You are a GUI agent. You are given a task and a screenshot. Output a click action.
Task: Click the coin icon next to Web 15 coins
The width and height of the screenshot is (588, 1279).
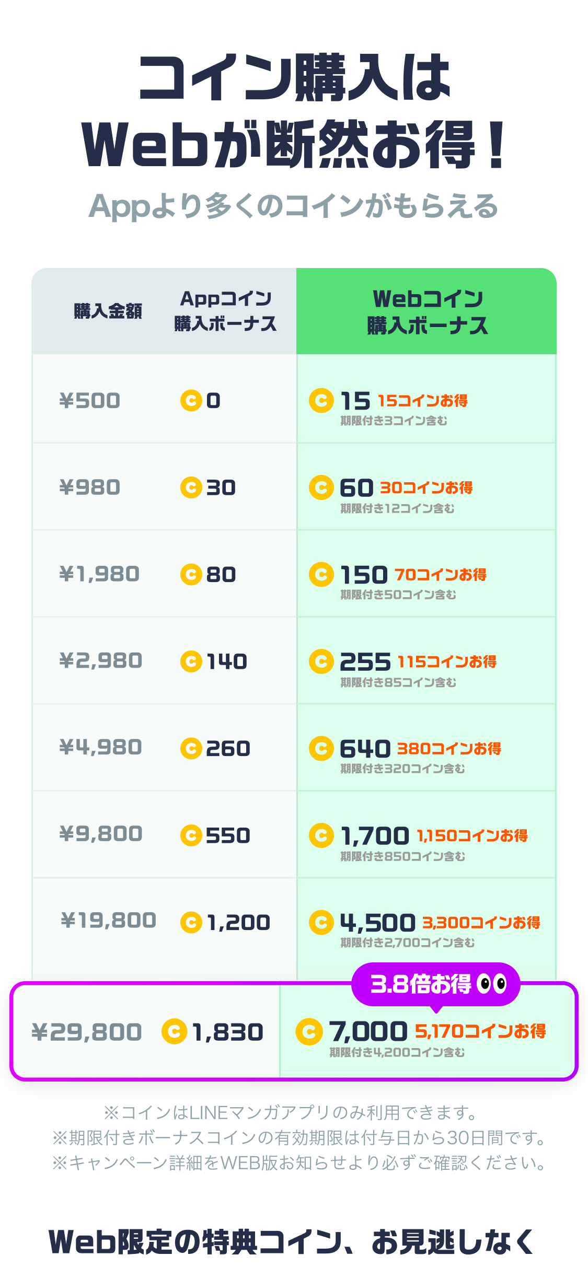tap(321, 401)
